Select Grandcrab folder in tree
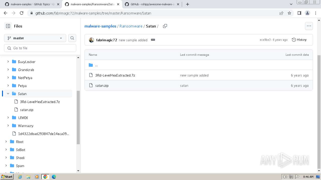Image resolution: width=321 pixels, height=180 pixels. pos(26,70)
